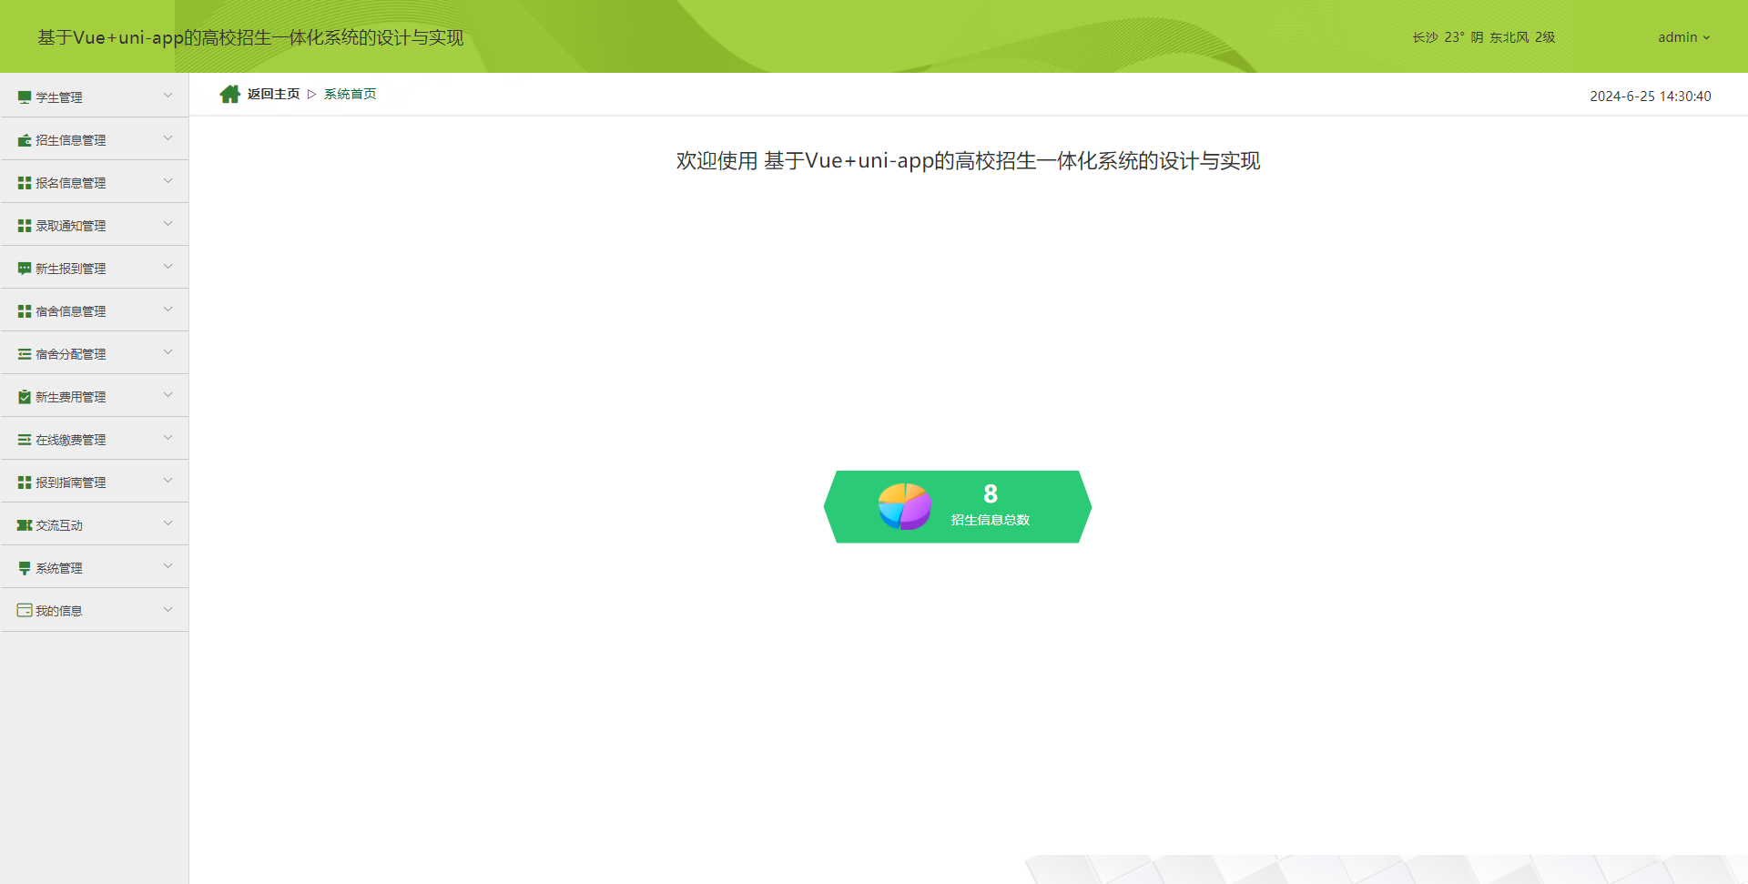Open 新生费用管理 sidebar menu
The image size is (1748, 884).
click(x=95, y=396)
